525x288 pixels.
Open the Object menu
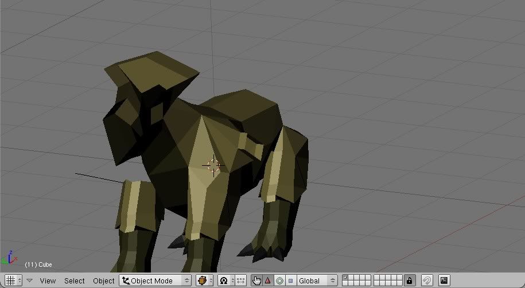pyautogui.click(x=104, y=281)
